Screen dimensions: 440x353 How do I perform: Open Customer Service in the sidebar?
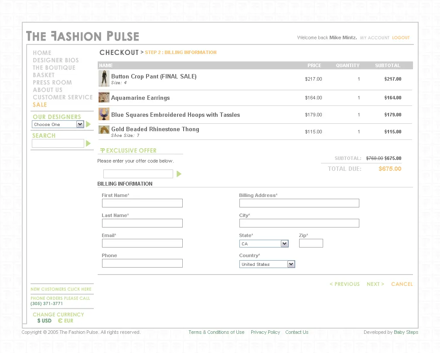(62, 97)
